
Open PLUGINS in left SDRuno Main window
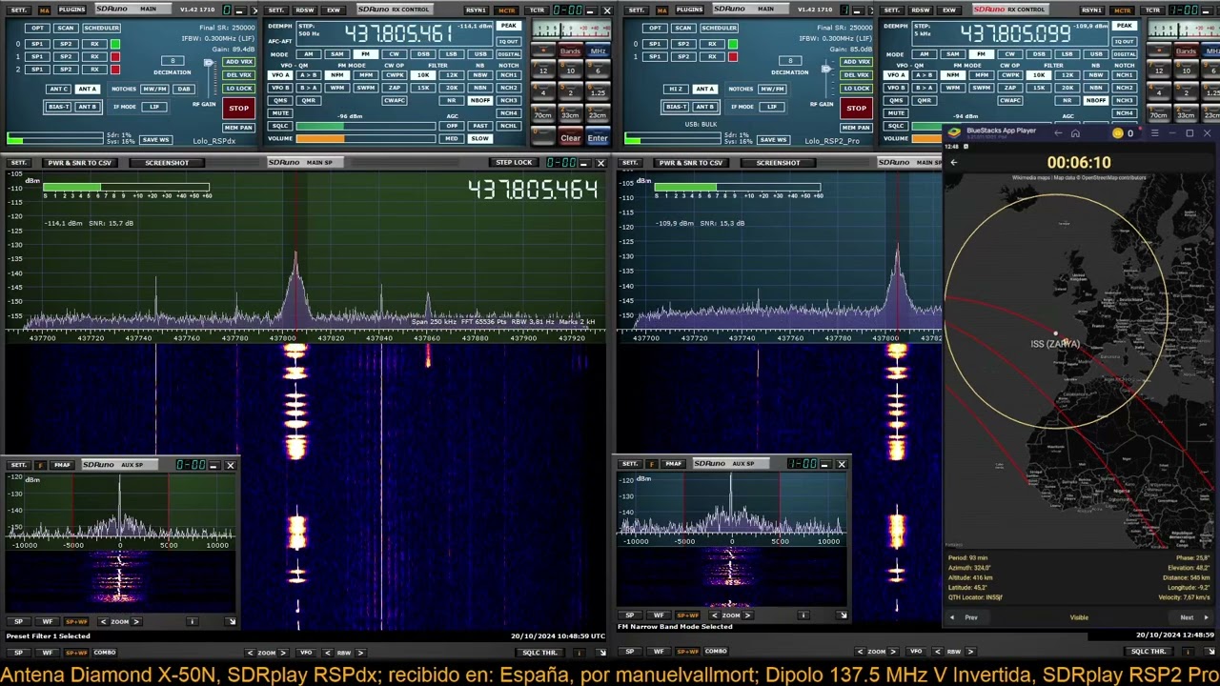tap(71, 10)
